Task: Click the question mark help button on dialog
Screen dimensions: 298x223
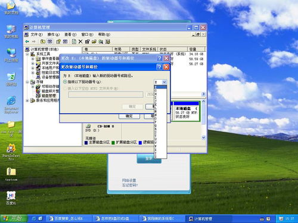Action: click(x=159, y=67)
